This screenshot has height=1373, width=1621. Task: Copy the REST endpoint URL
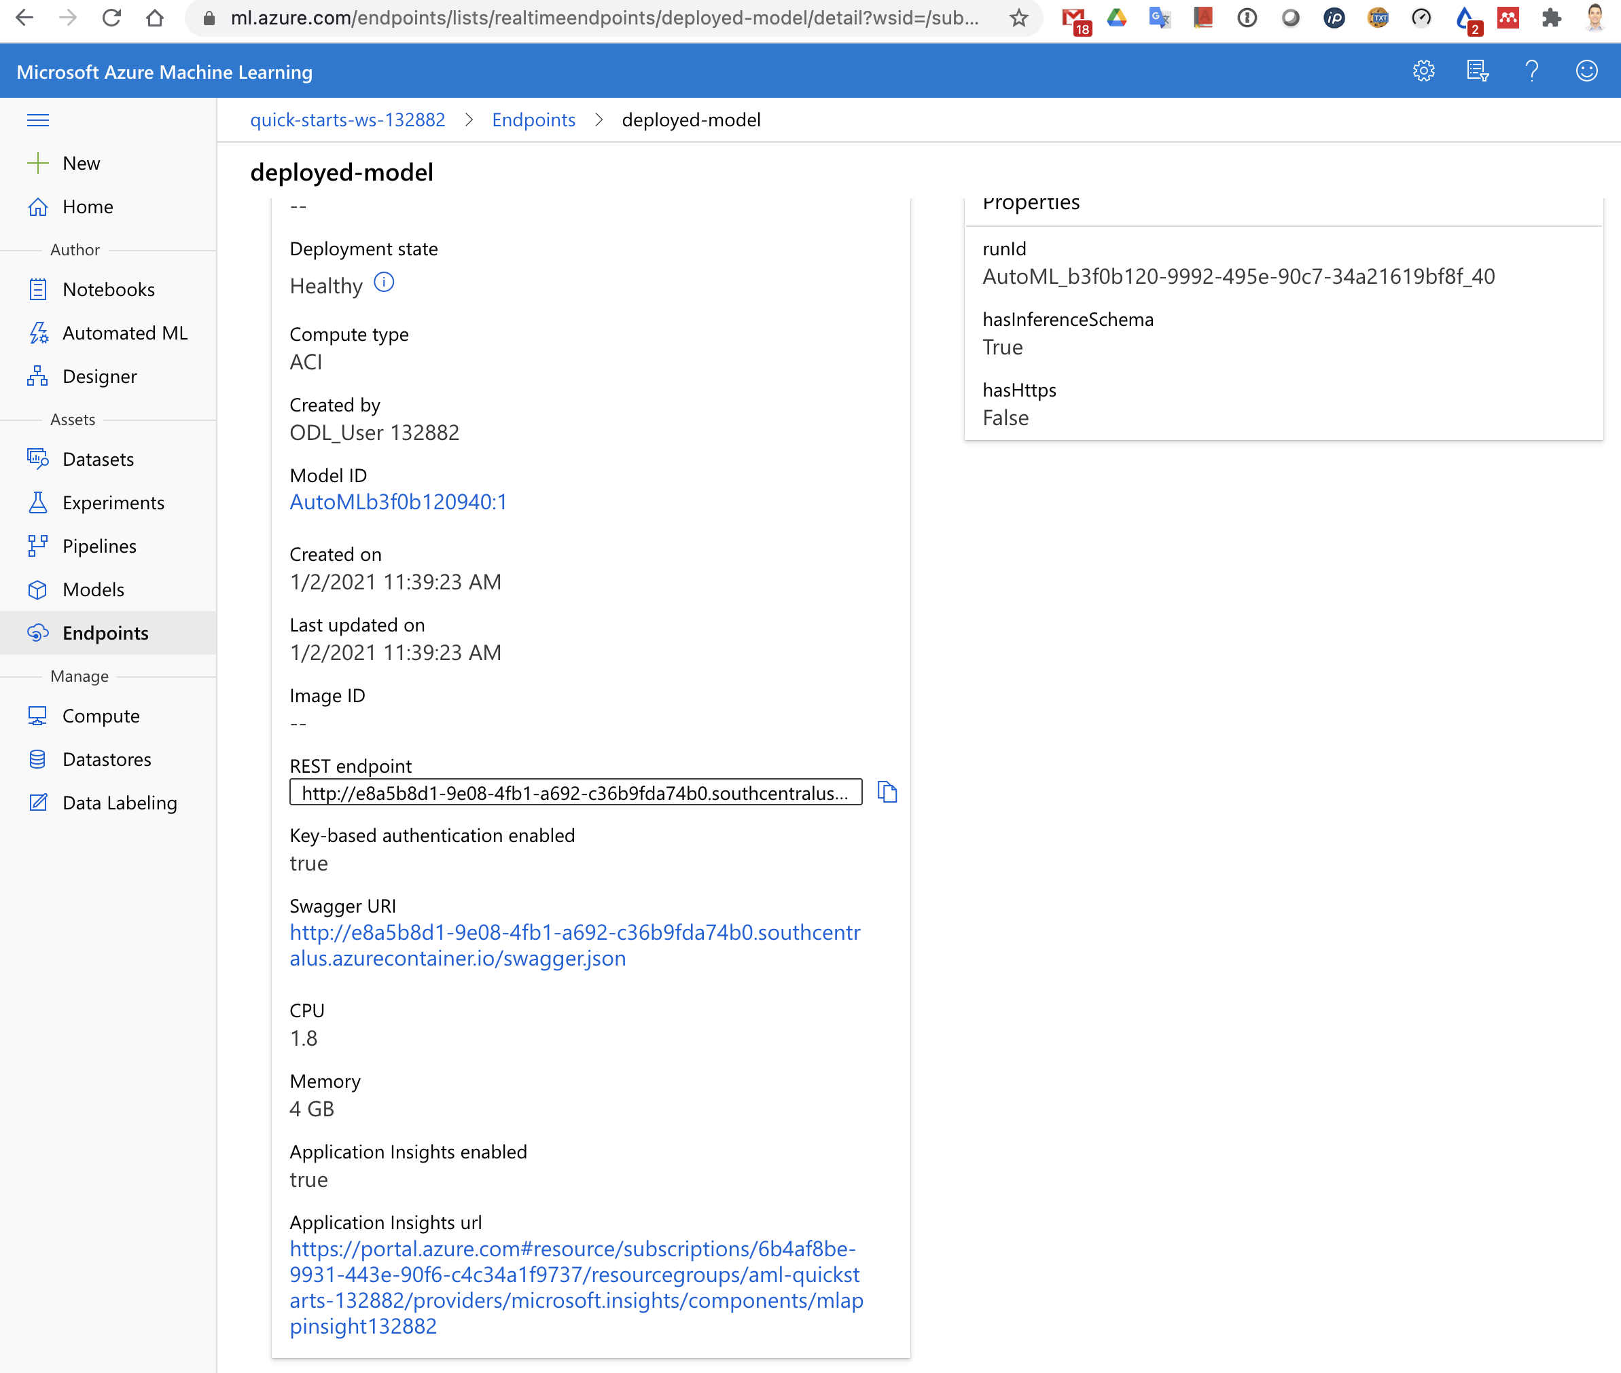coord(887,792)
